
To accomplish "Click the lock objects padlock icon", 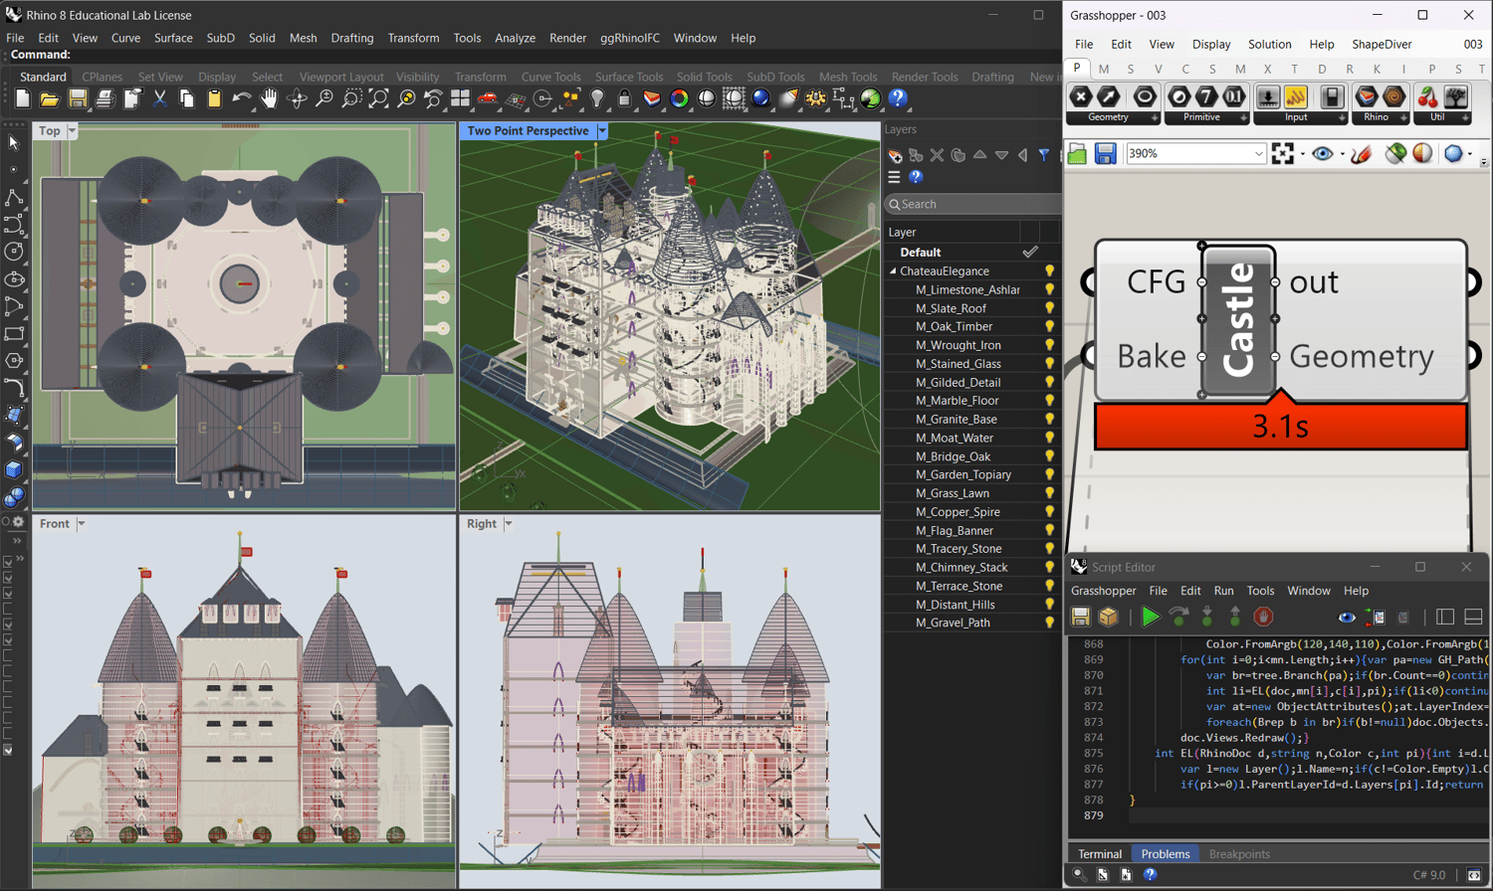I will pos(624,98).
